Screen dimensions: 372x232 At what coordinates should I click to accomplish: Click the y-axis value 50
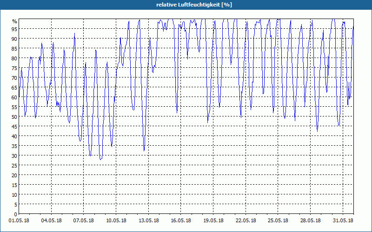(x=14, y=117)
